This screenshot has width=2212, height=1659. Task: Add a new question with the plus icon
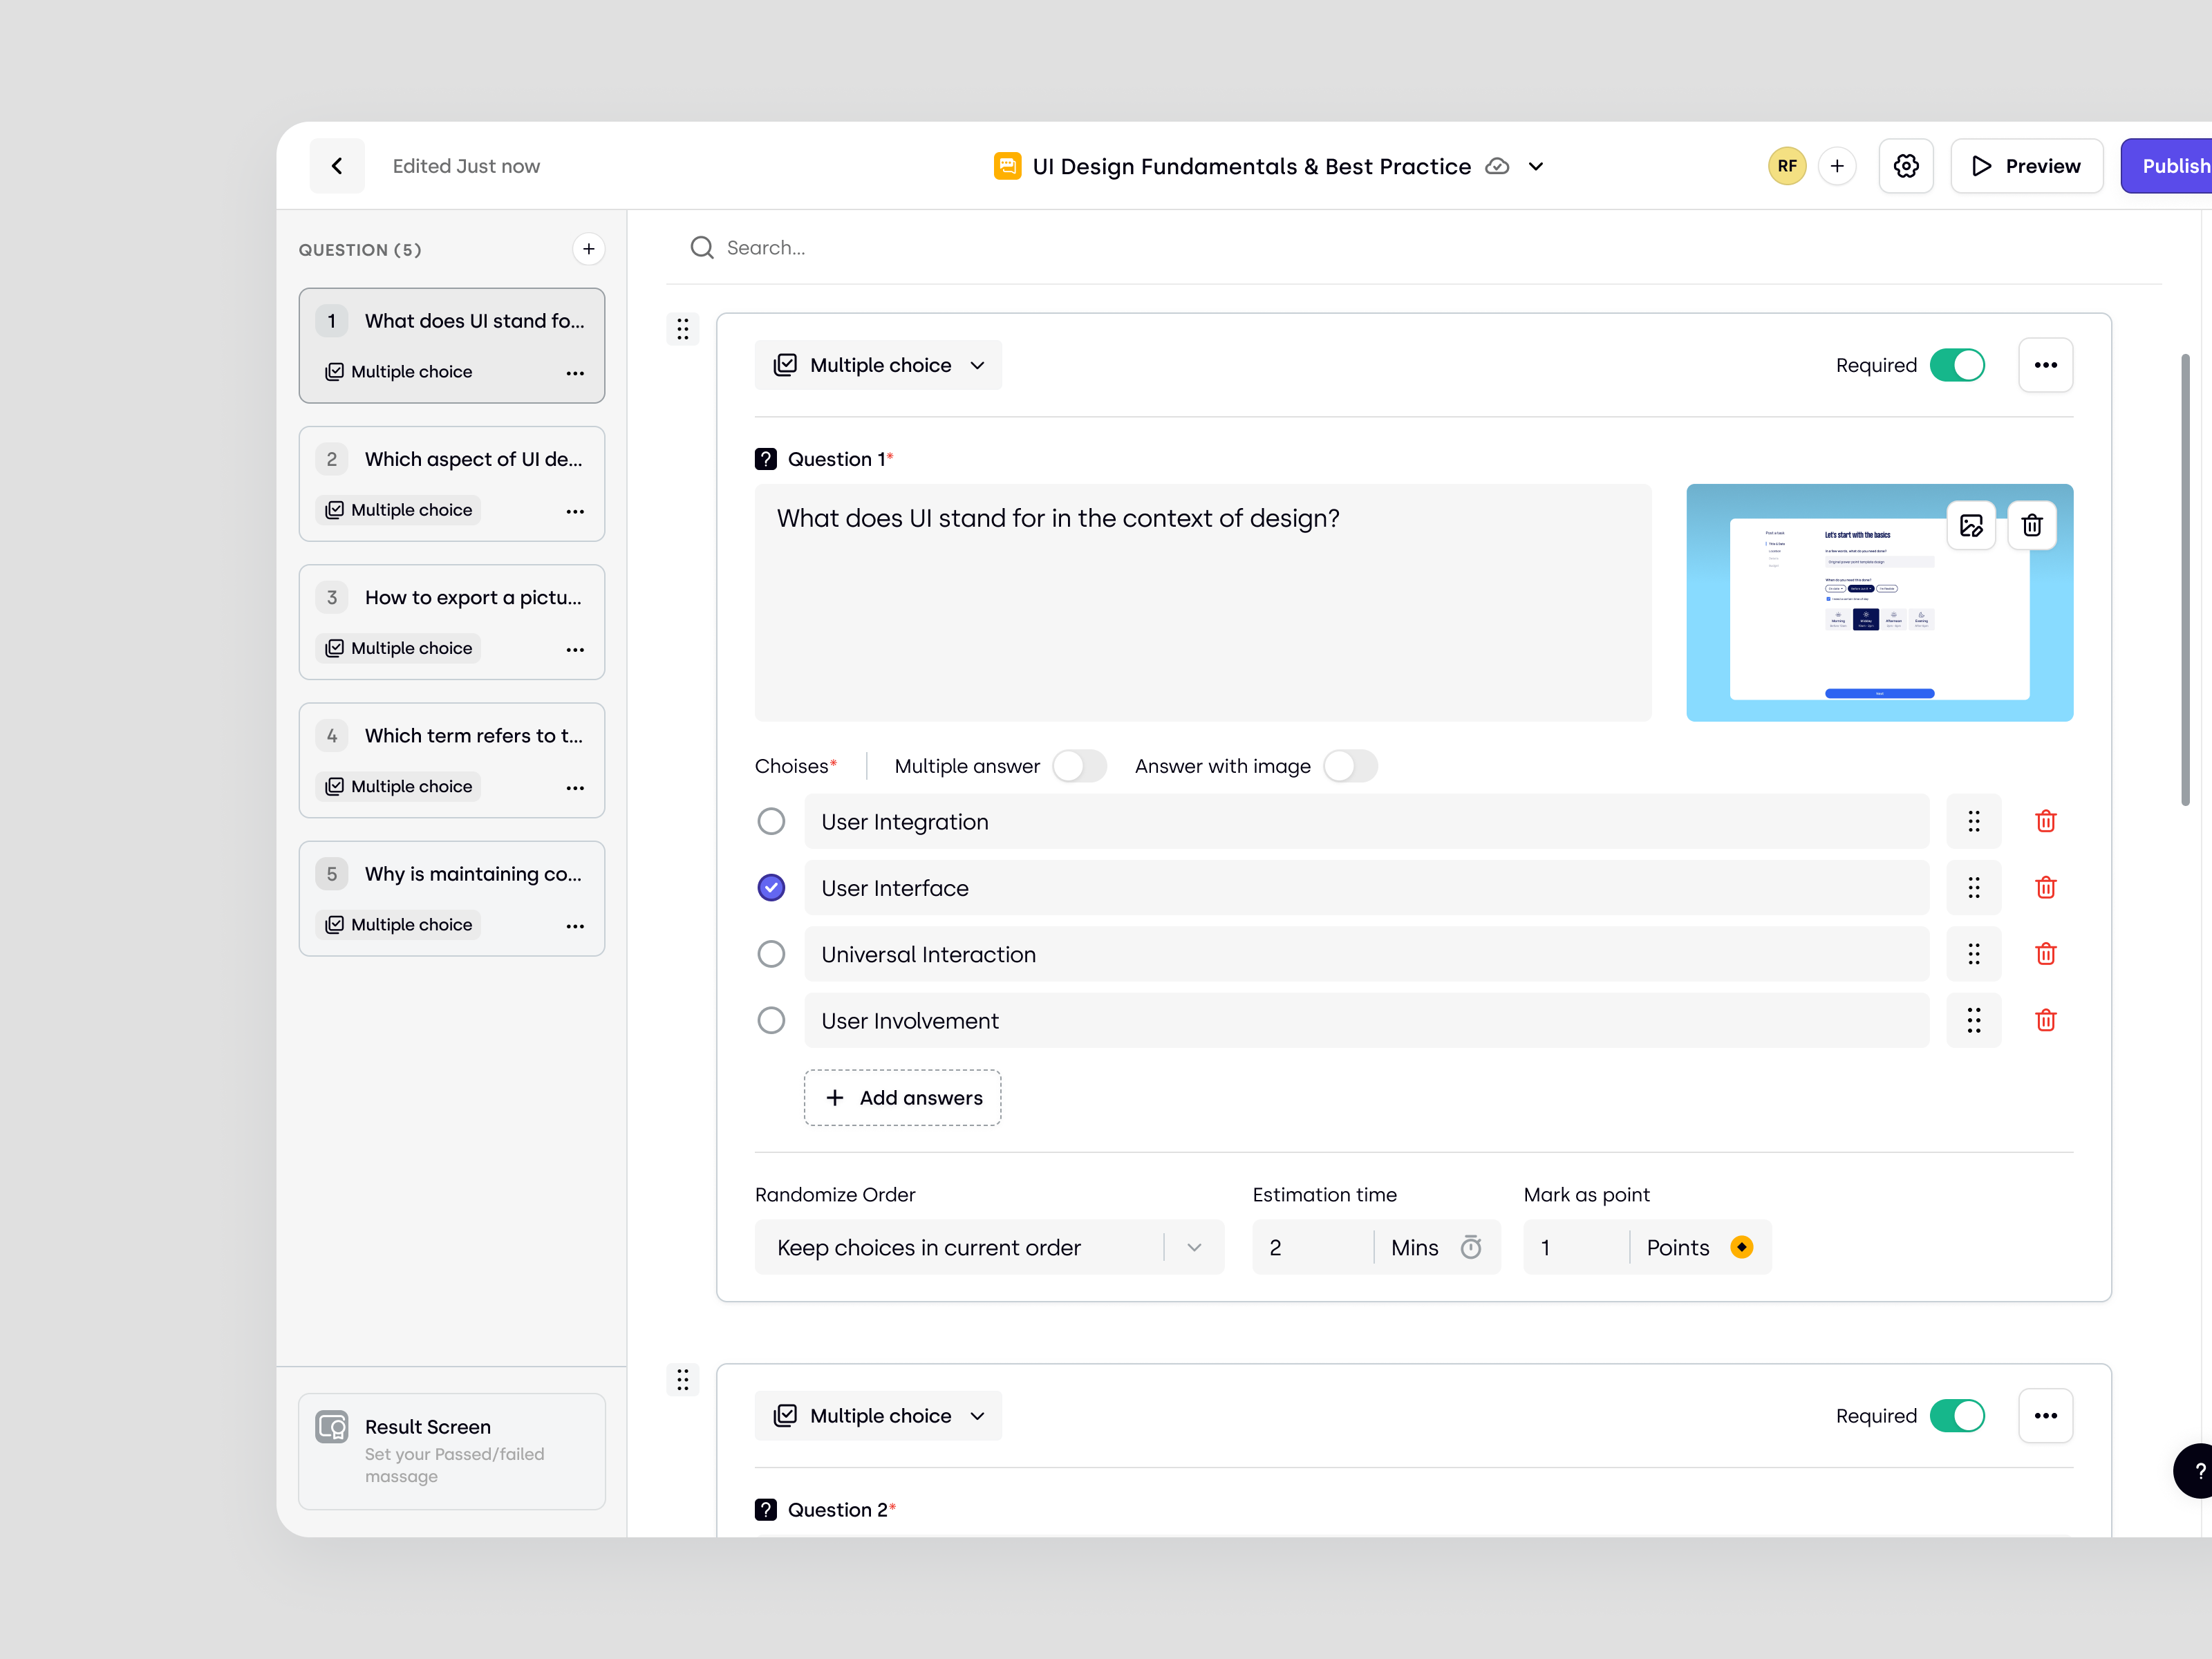[588, 249]
